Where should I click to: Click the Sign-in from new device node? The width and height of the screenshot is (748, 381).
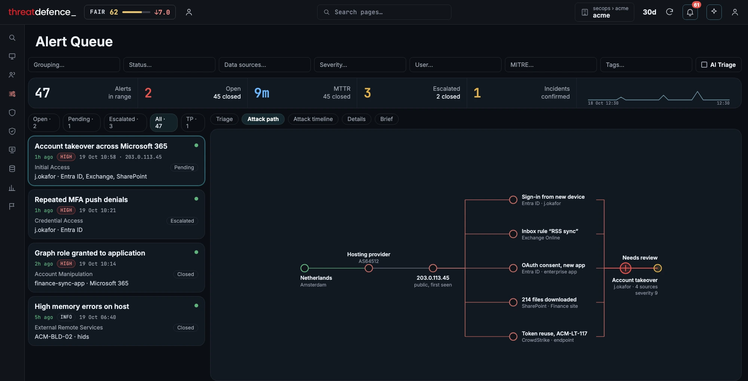tap(513, 200)
